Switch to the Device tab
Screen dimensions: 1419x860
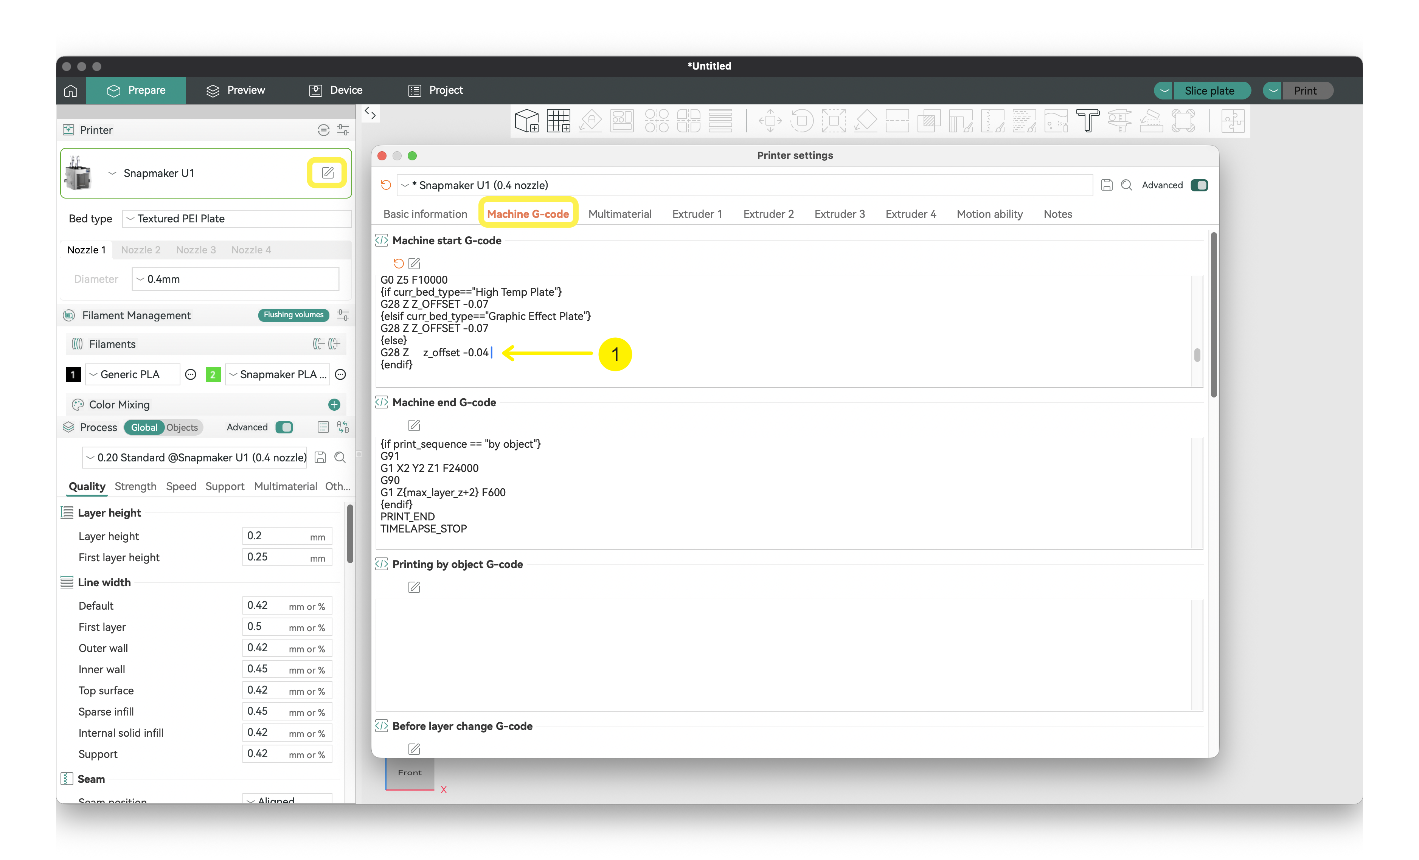tap(336, 90)
